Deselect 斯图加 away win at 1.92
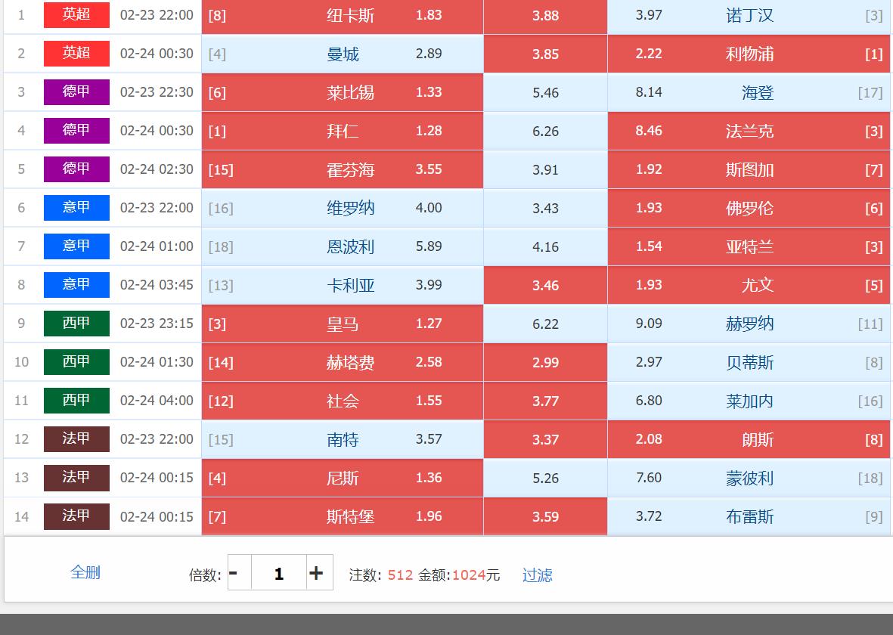893x635 pixels. 749,169
